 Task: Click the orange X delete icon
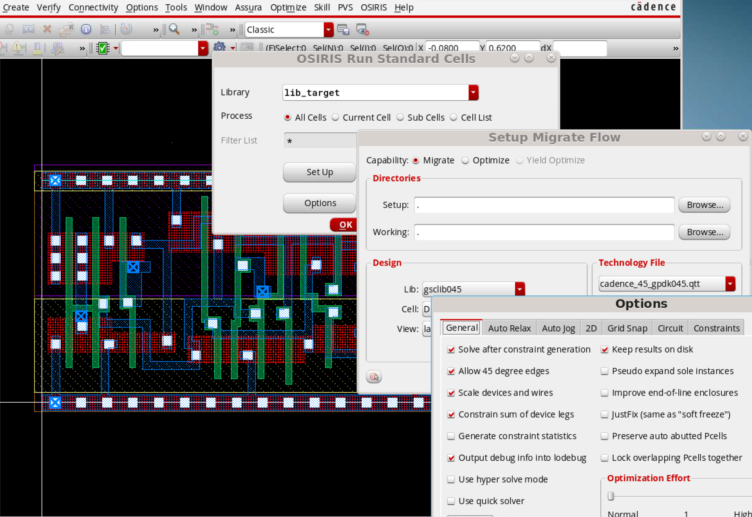point(47,29)
